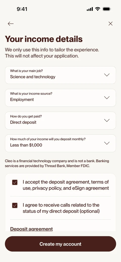Screen dimensions: 121x262
Task: Tap the Wi-Fi status icon
Action: pyautogui.click(x=98, y=9)
